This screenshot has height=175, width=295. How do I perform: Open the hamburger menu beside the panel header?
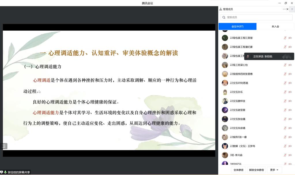pos(292,9)
